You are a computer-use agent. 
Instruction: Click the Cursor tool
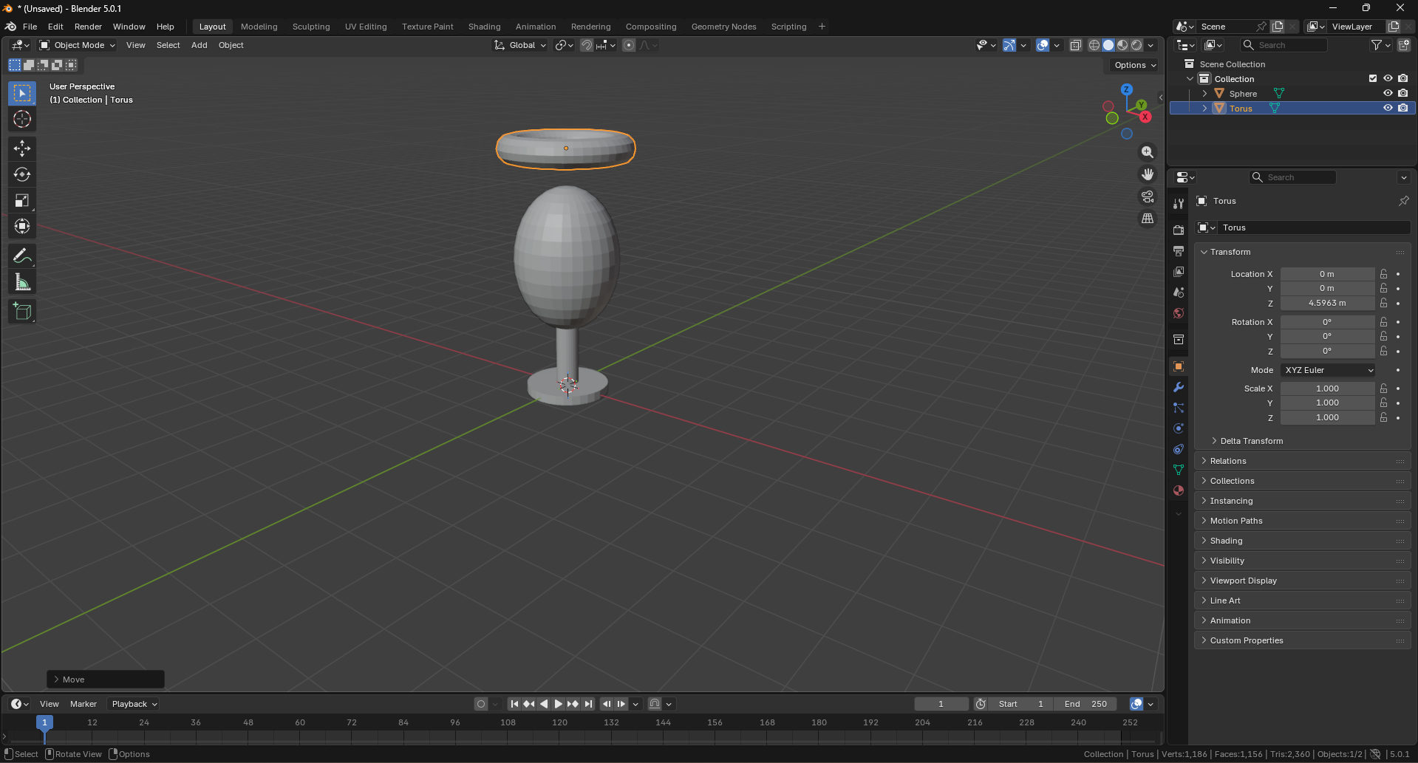click(22, 120)
